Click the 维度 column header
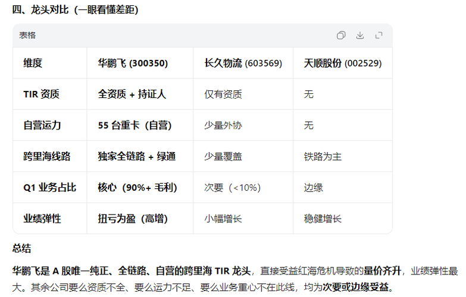The image size is (466, 297). [33, 63]
